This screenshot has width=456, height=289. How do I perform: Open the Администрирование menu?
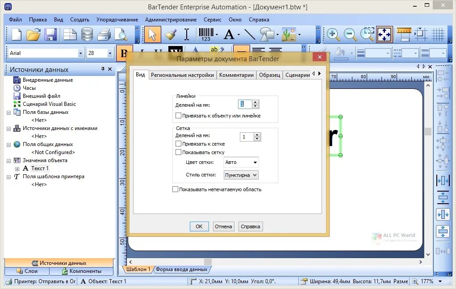point(171,20)
